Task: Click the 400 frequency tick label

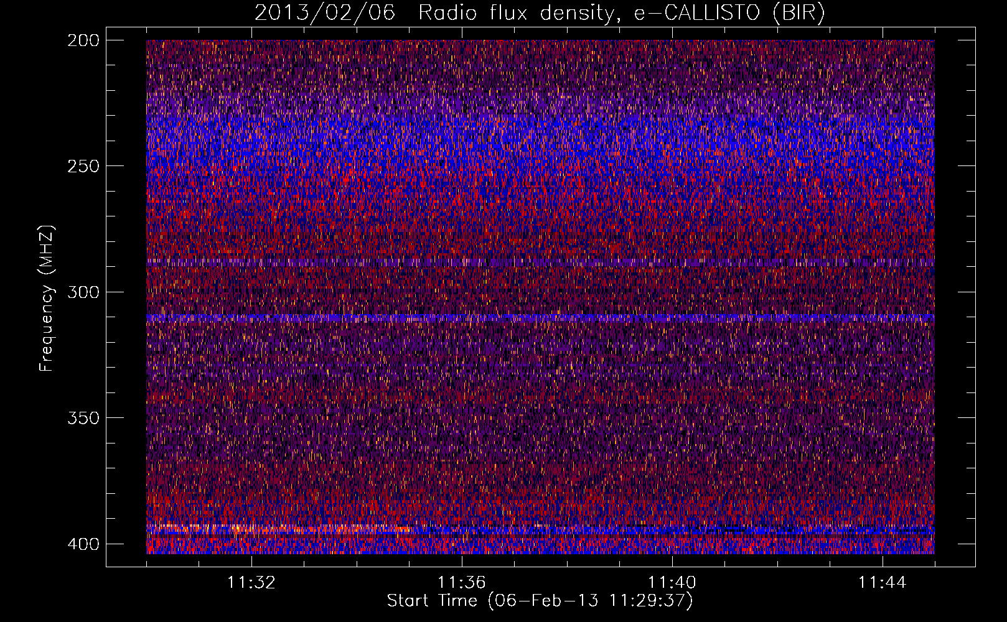Action: click(x=83, y=544)
